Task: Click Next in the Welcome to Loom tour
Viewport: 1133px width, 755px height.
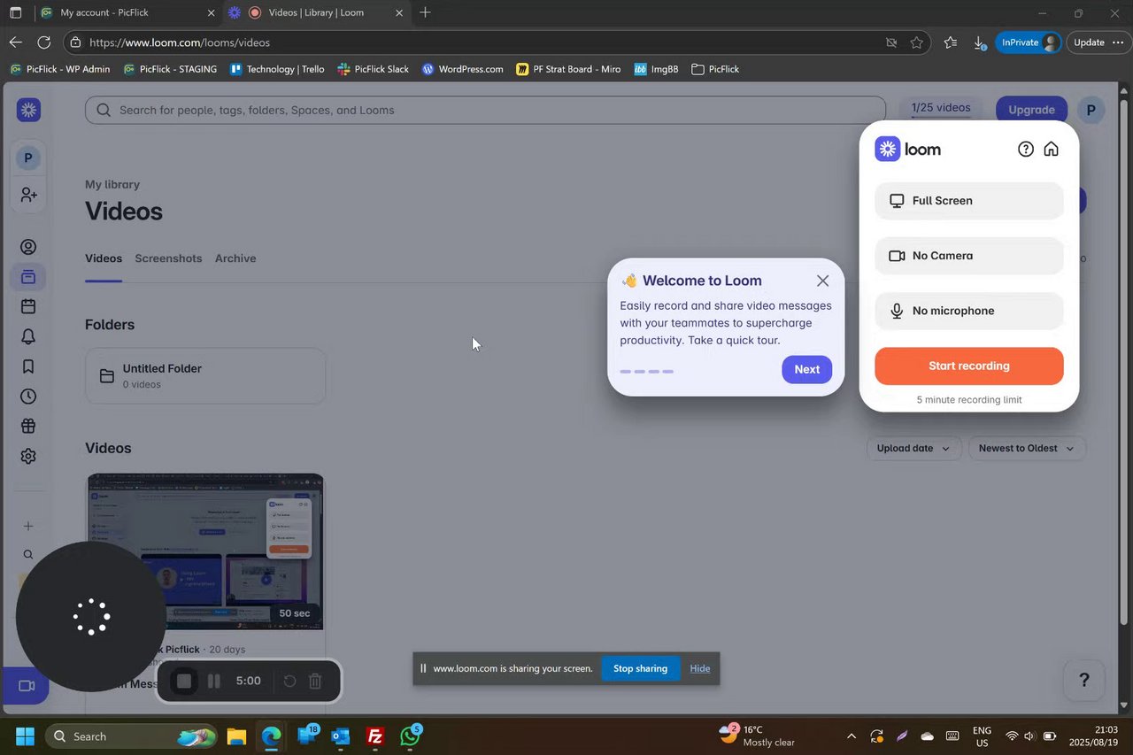Action: (x=806, y=370)
